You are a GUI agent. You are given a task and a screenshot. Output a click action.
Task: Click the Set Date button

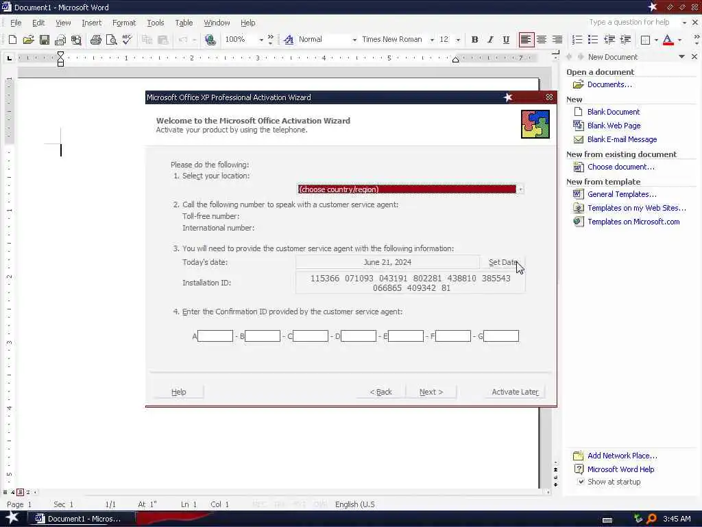502,262
